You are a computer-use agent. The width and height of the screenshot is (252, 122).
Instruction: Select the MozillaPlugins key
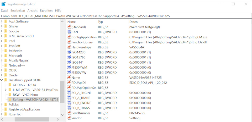(18, 60)
